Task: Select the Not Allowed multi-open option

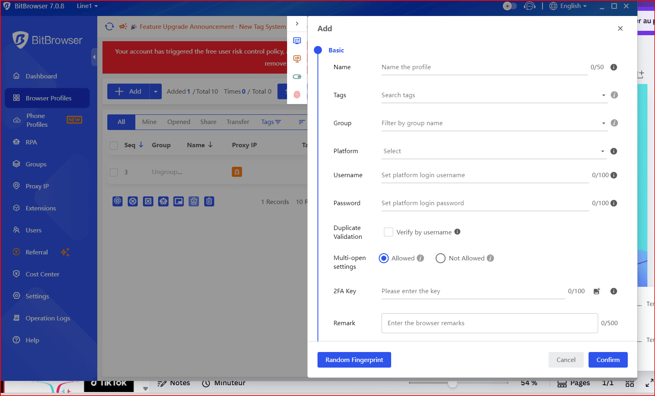Action: [440, 258]
